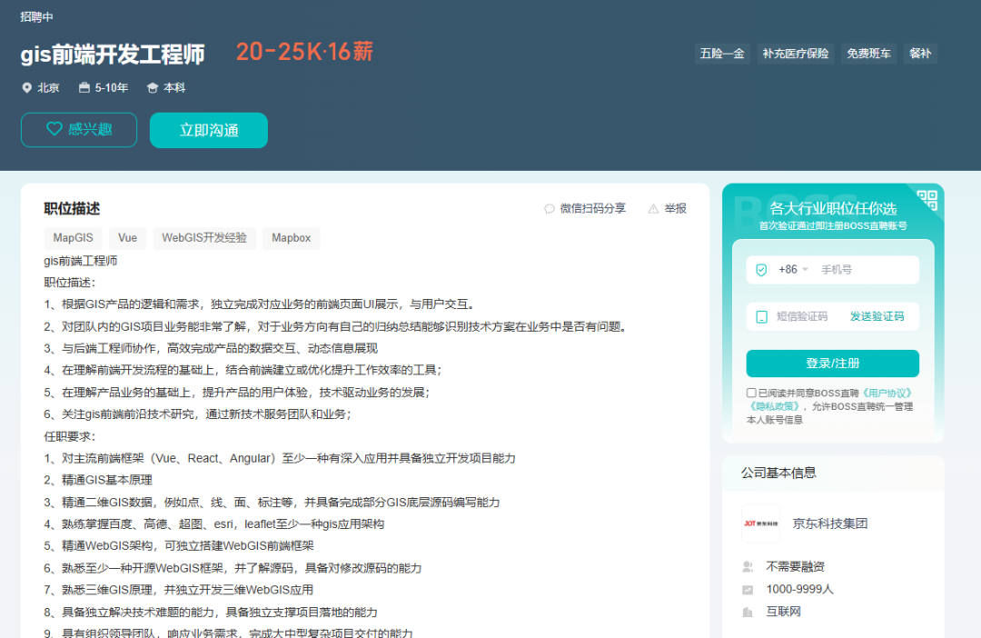Click the heart icon in the 感兴趣 button
This screenshot has height=638, width=981.
coord(55,129)
